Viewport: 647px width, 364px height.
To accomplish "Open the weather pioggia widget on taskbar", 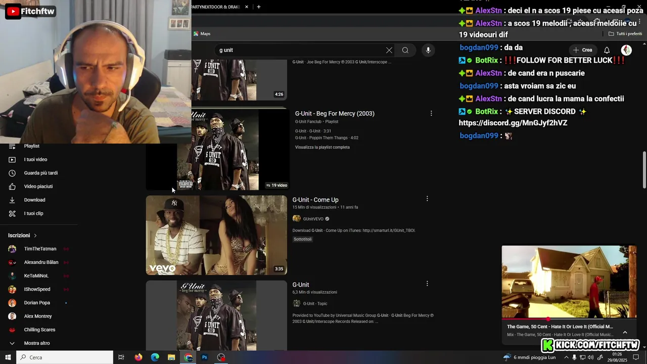I will (x=530, y=357).
